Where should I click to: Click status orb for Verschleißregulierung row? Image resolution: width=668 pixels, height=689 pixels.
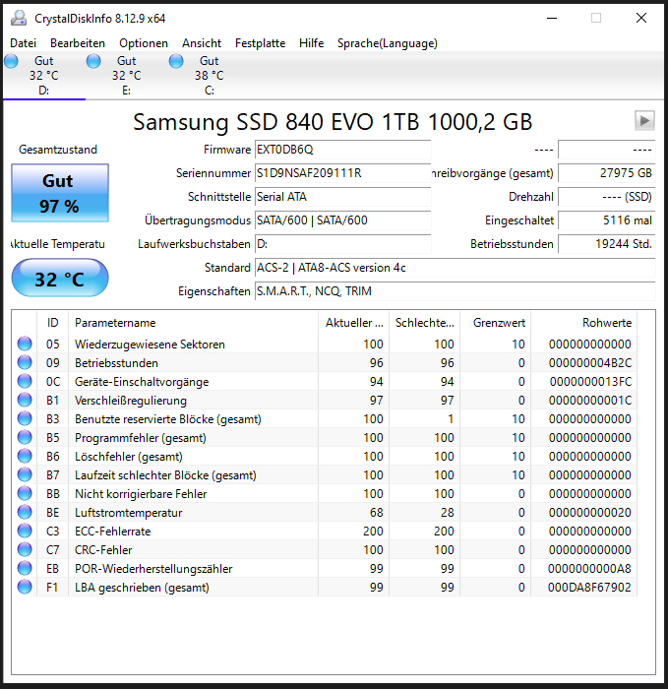point(25,400)
